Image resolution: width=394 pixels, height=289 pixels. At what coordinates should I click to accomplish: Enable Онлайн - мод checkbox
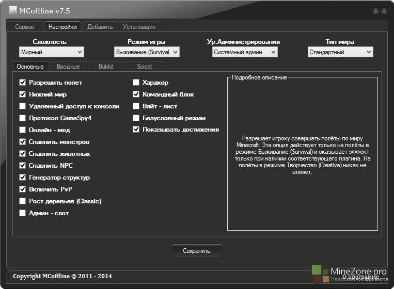pyautogui.click(x=23, y=130)
